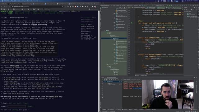Screen dimensions: 199x112
Task: Click the run gutter icon beside Parser test
Action: pos(132,23)
